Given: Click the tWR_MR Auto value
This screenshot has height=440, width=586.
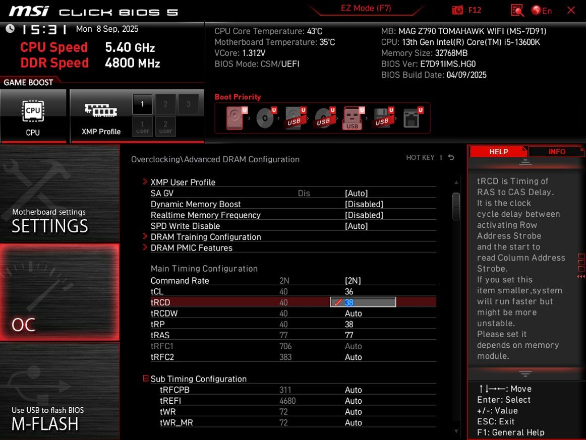Looking at the screenshot, I should [x=353, y=422].
